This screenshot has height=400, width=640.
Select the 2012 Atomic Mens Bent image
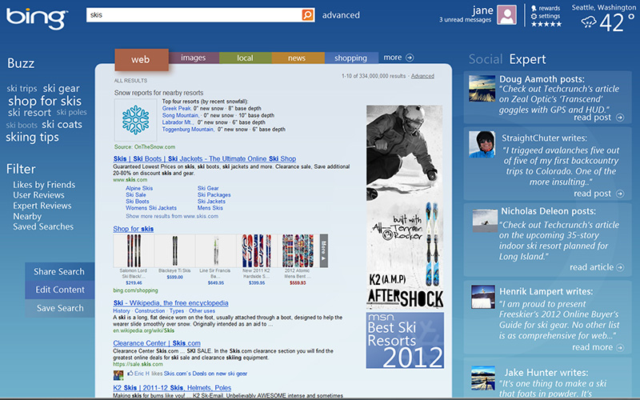298,250
